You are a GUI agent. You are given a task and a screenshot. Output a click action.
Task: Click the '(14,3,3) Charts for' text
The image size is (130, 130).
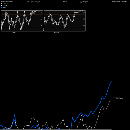(x=33, y=2)
